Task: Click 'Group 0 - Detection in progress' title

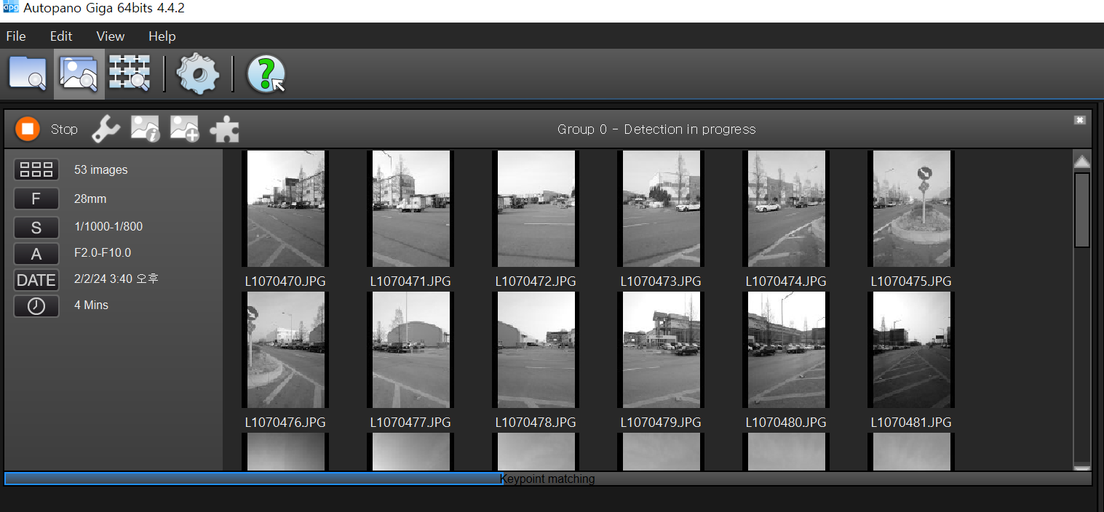Action: pos(656,129)
